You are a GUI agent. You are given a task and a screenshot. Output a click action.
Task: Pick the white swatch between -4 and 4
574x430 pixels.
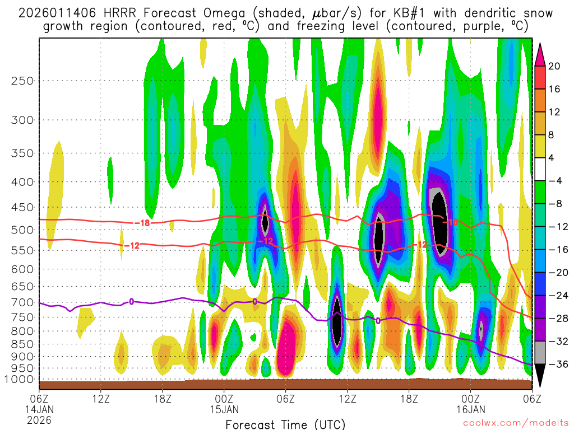[540, 169]
